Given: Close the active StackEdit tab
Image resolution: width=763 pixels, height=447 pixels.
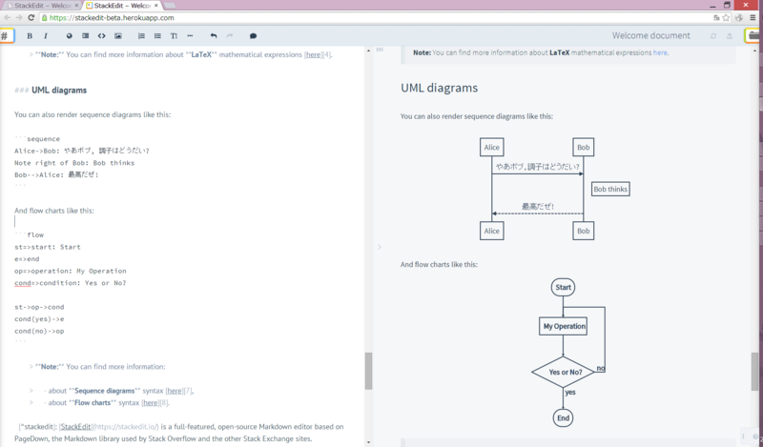Looking at the screenshot, I should tap(156, 6).
